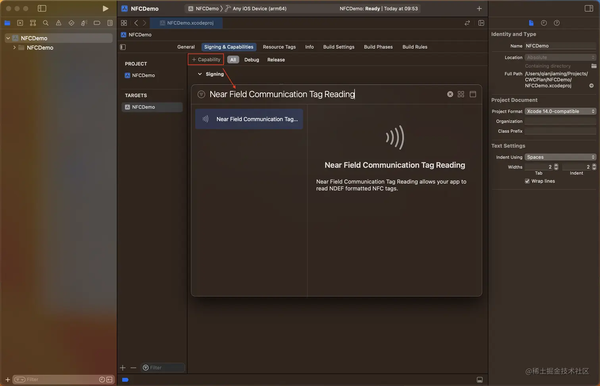Toggle Wrap lines checkbox
Viewport: 600px width, 386px height.
point(527,181)
